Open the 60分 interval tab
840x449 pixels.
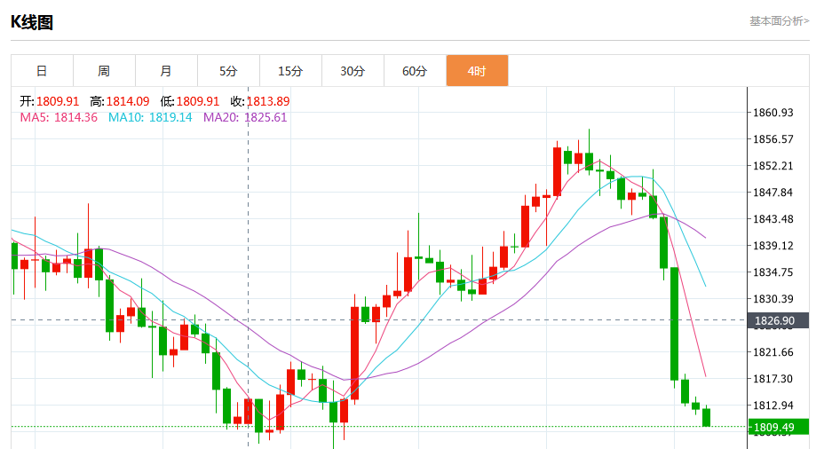click(415, 71)
